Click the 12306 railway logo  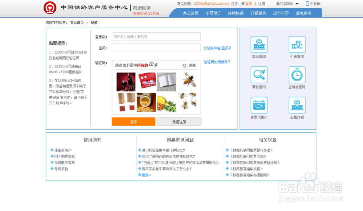click(49, 8)
